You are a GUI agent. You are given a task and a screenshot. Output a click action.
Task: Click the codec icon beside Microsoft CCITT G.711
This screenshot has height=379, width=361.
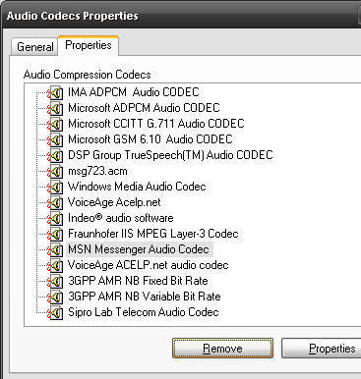[55, 124]
